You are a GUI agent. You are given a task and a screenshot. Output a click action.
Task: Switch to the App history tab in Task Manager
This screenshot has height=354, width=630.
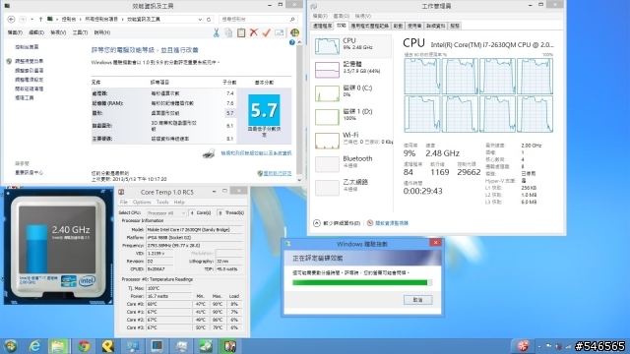click(370, 26)
